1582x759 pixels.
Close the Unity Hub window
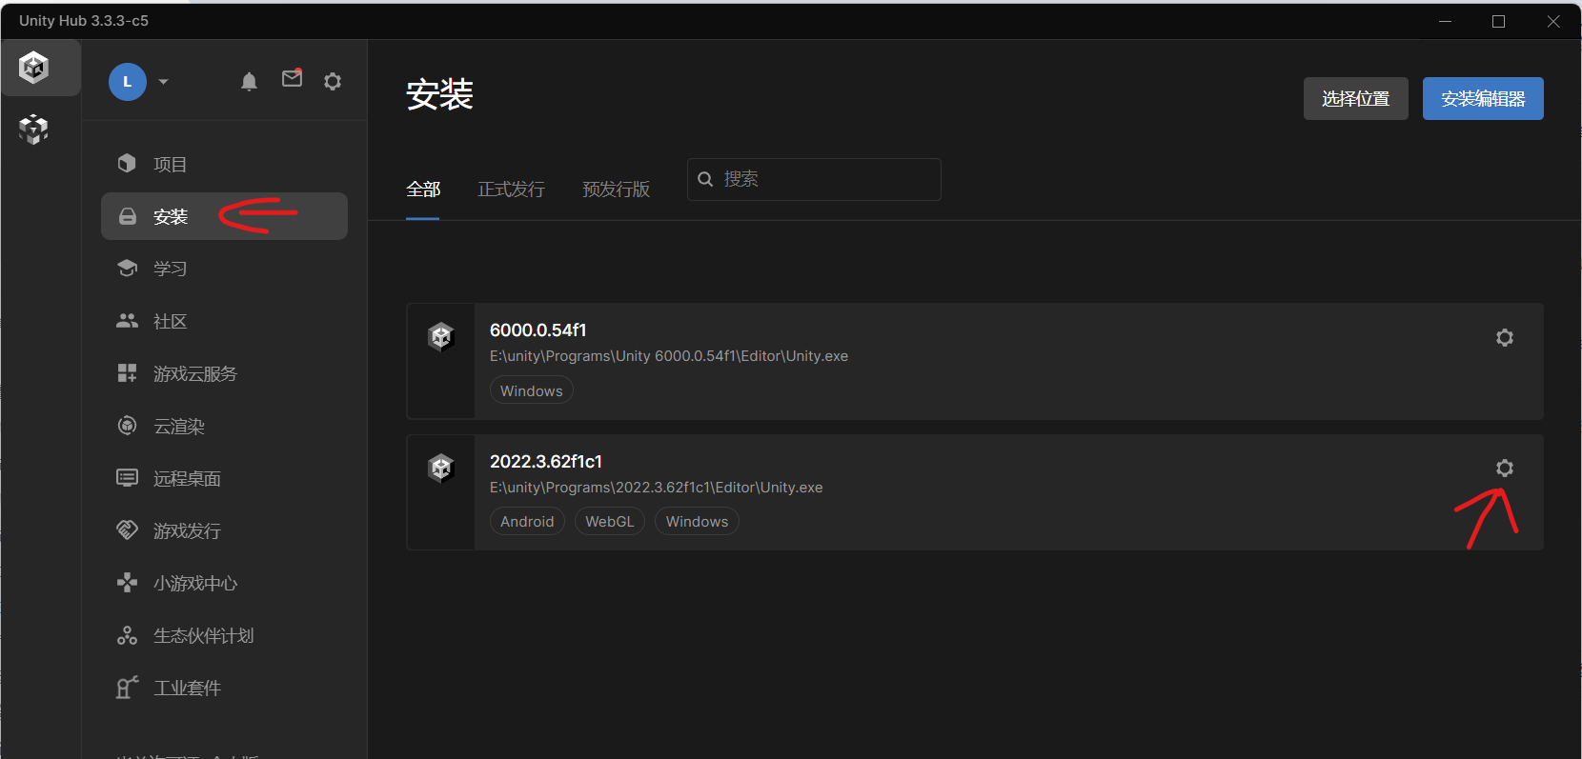click(x=1553, y=21)
